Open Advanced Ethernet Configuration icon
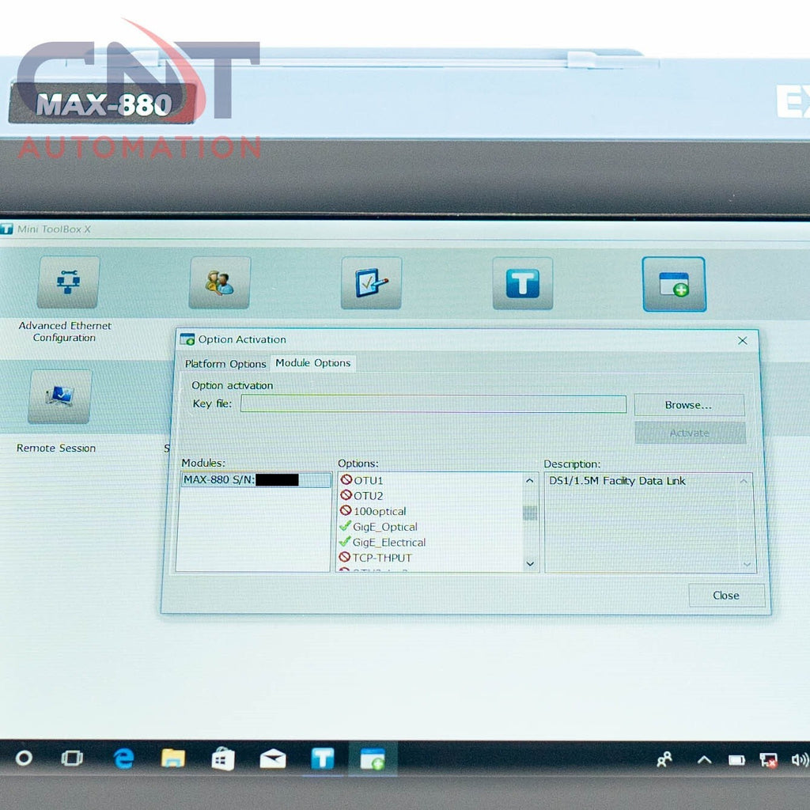The height and width of the screenshot is (810, 810). tap(67, 283)
